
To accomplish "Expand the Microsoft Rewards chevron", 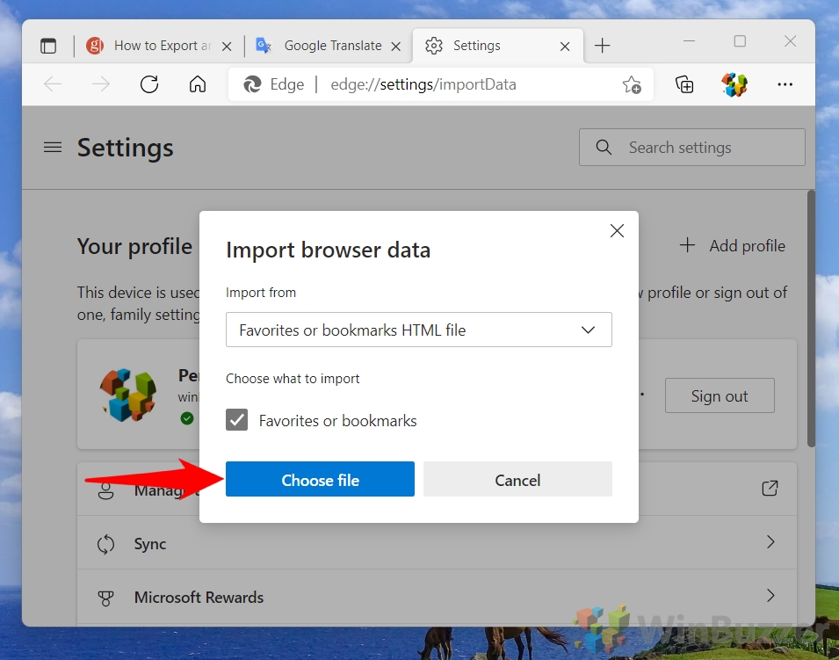I will [x=770, y=596].
